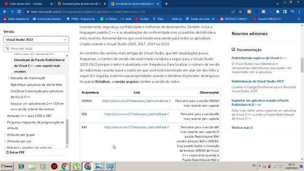Open the Extensions puzzle-piece menu
This screenshot has width=304, height=171.
click(277, 11)
